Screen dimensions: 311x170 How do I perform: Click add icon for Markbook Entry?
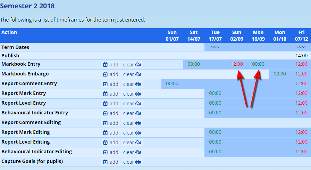[x=110, y=65]
